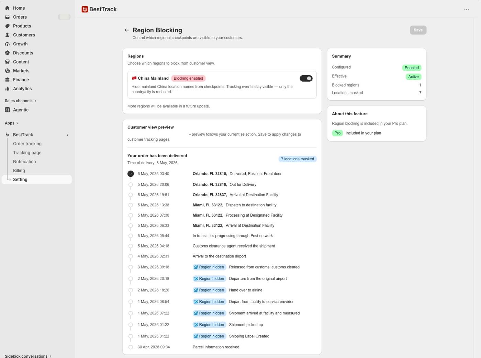Click the 'Orlando, FL 32837,' location
This screenshot has width=481, height=358.
pos(210,195)
